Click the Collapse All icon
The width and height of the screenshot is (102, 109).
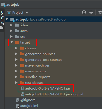(91, 12)
